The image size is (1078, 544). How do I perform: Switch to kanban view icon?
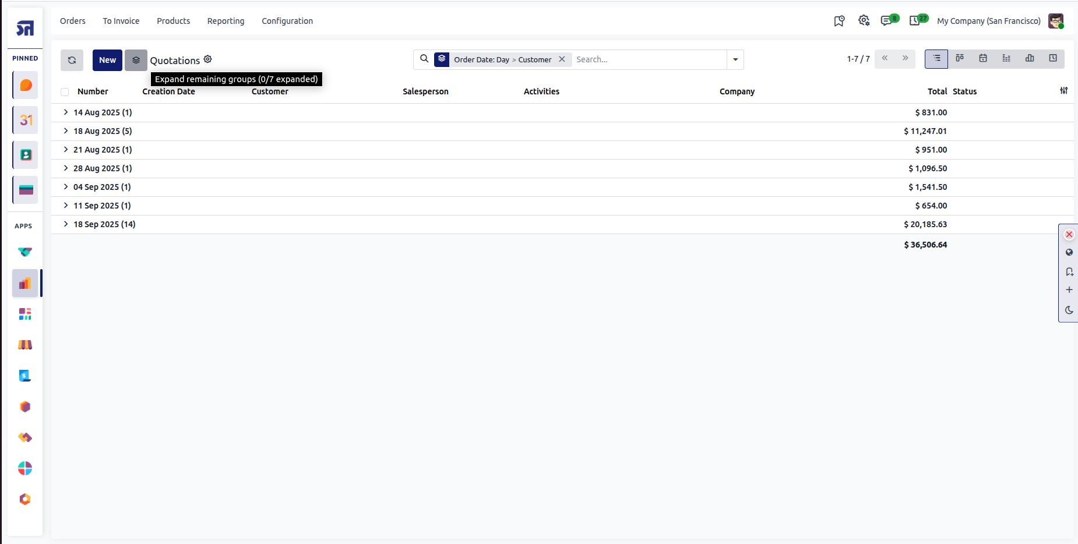click(x=960, y=59)
